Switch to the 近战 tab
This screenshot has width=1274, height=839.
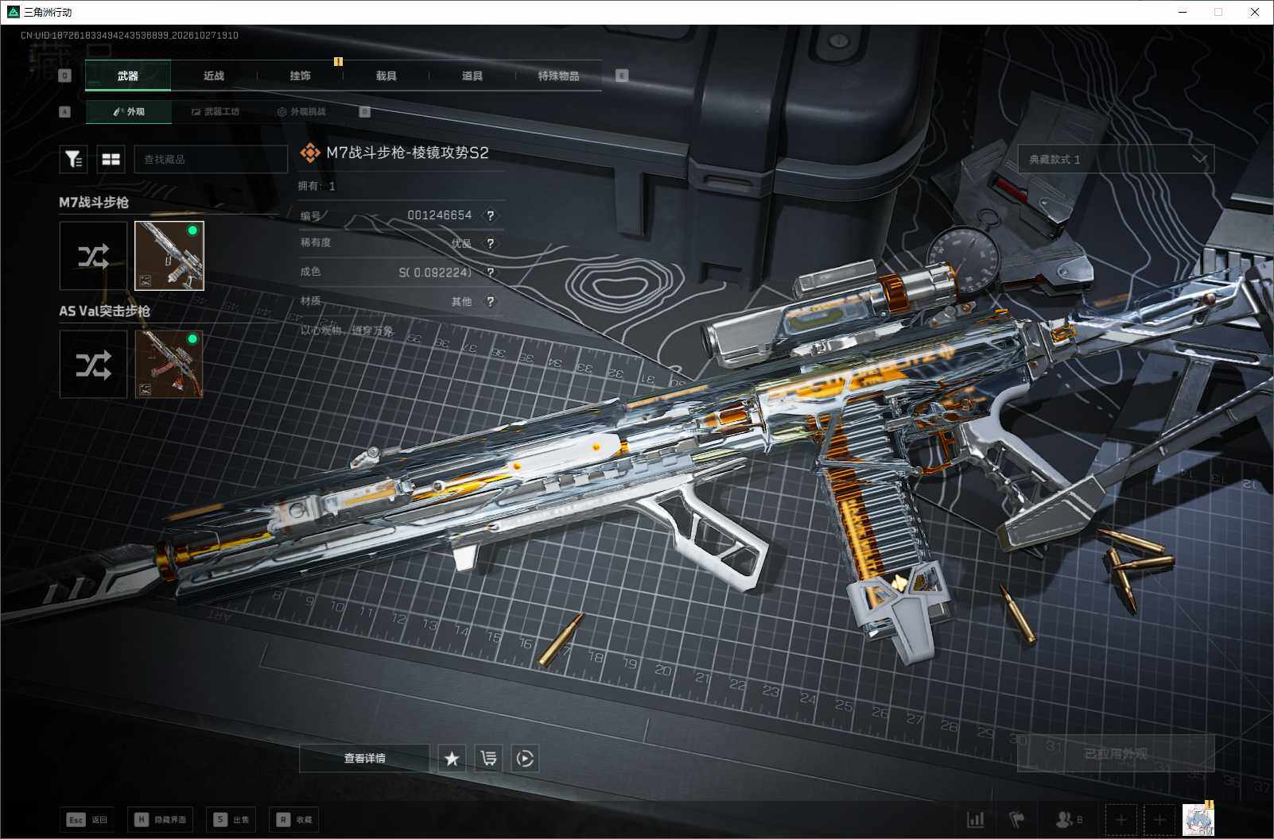point(214,75)
